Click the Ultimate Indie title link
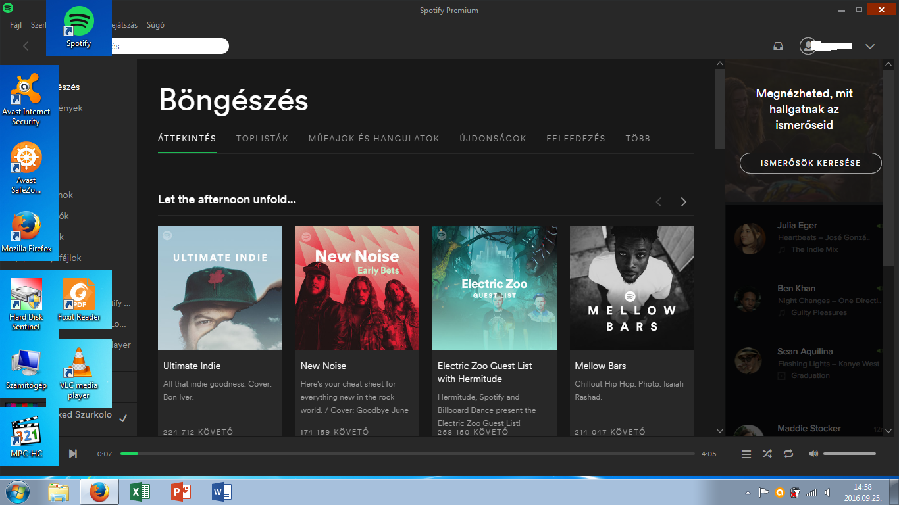The image size is (899, 505). pyautogui.click(x=192, y=366)
